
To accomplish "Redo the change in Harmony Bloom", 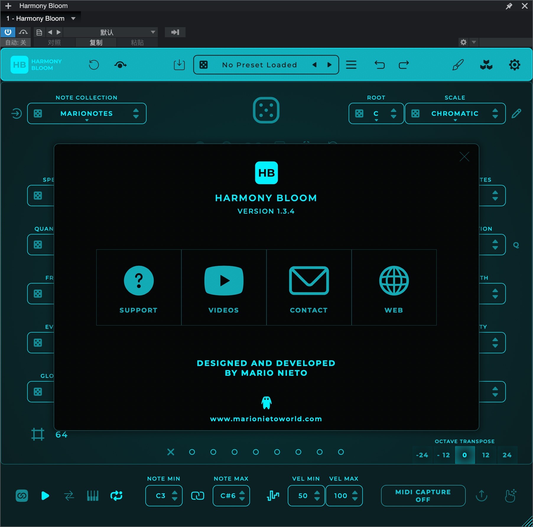I will point(404,65).
